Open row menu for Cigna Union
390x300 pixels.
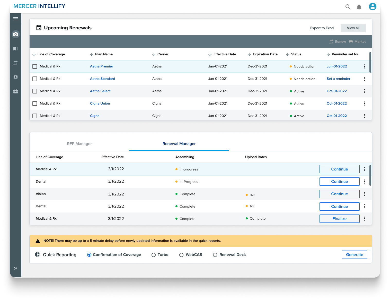pos(365,104)
